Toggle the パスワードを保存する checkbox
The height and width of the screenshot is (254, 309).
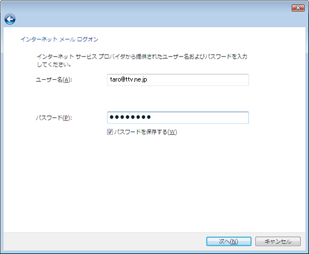point(110,132)
